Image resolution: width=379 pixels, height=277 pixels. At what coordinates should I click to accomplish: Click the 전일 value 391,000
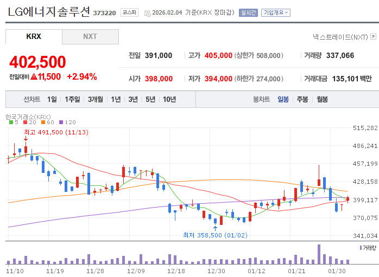click(159, 55)
